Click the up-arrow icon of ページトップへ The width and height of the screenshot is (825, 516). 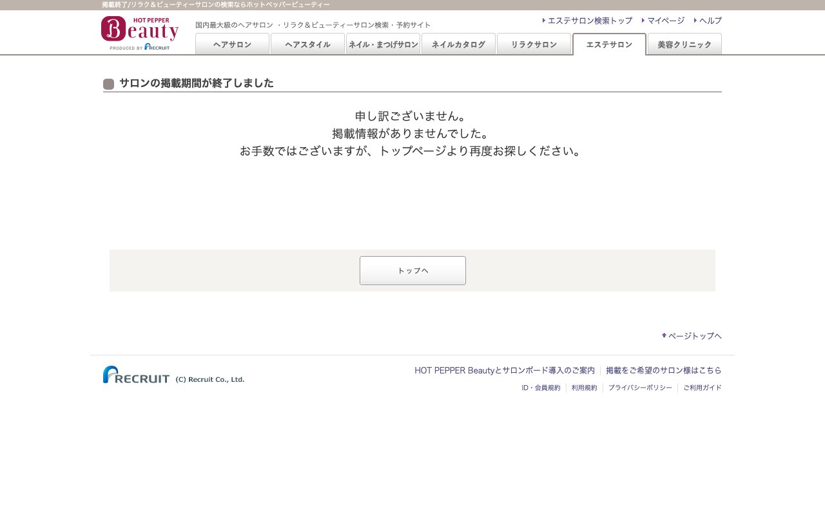coord(664,335)
